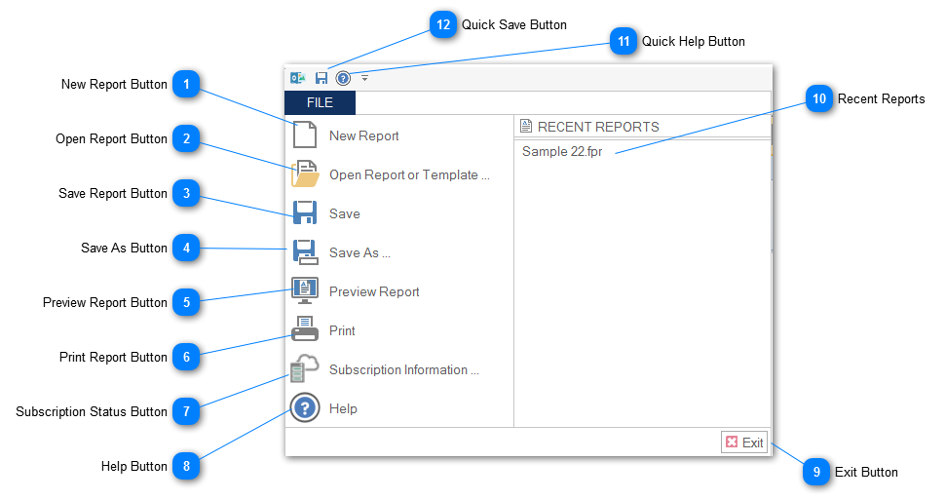Click the blue floppy disk Save icon
Viewport: 945px width, 500px height.
click(x=305, y=213)
